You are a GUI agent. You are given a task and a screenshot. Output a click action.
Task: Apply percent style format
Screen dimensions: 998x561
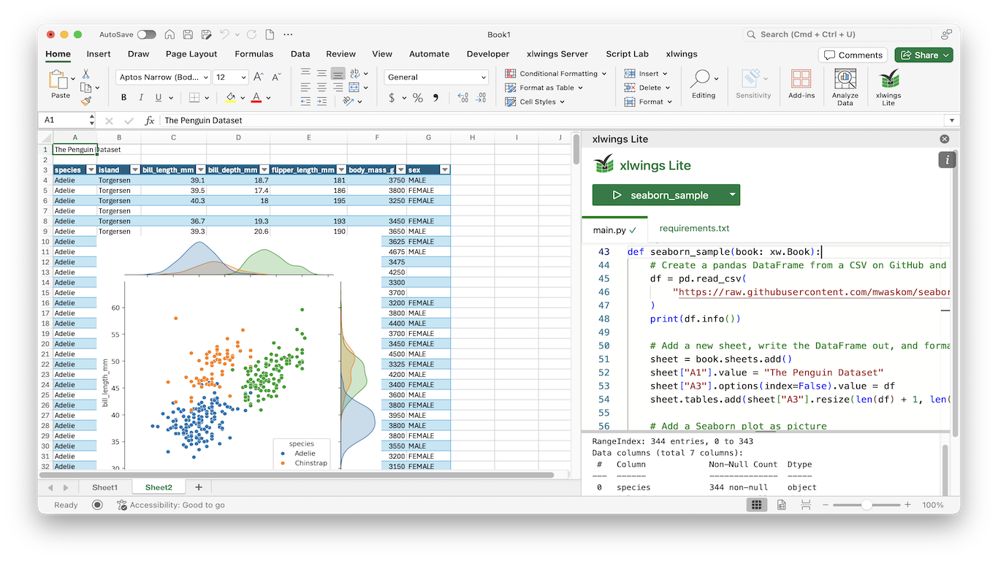[x=418, y=98]
